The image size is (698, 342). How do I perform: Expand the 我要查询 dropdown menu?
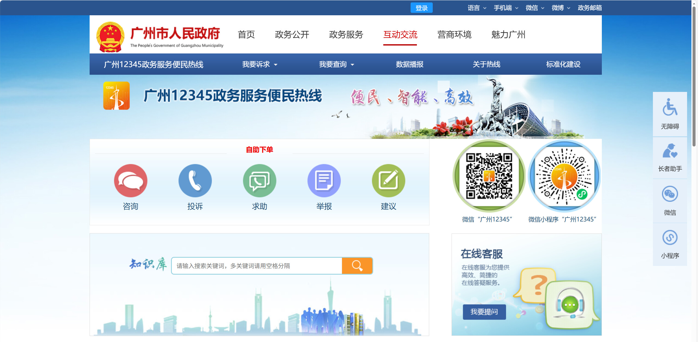336,64
